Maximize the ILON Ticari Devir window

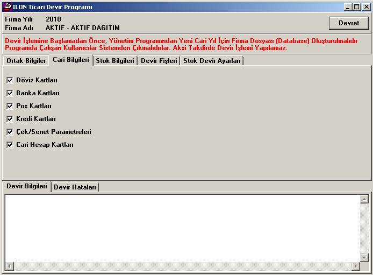click(356, 7)
